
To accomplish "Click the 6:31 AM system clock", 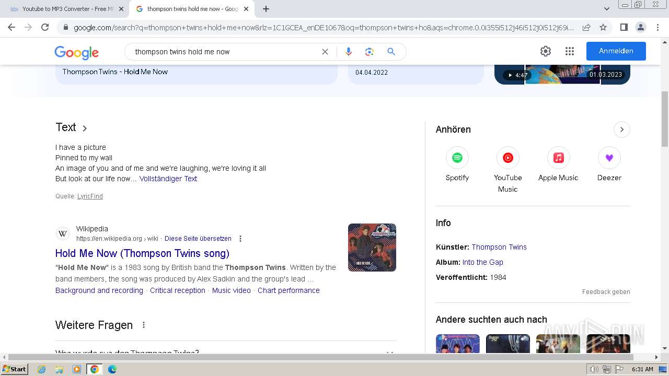I will pyautogui.click(x=642, y=369).
